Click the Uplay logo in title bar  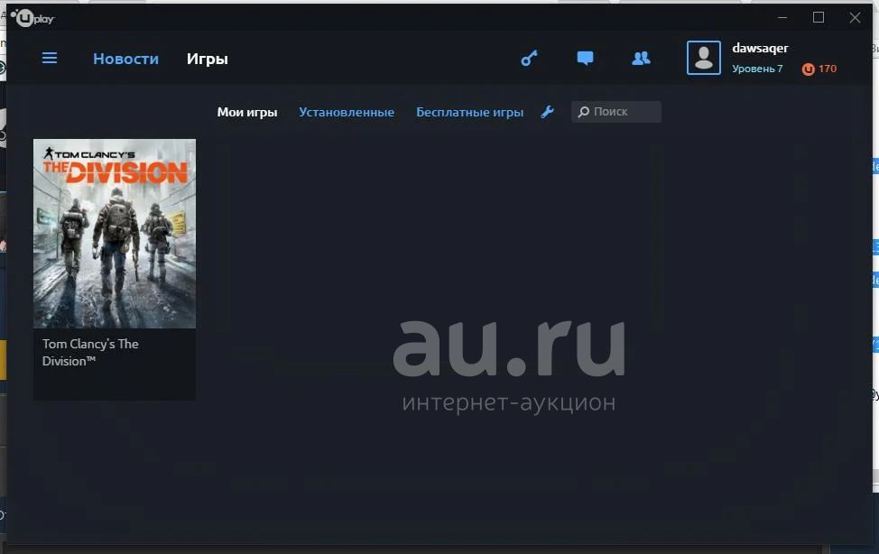[32, 18]
